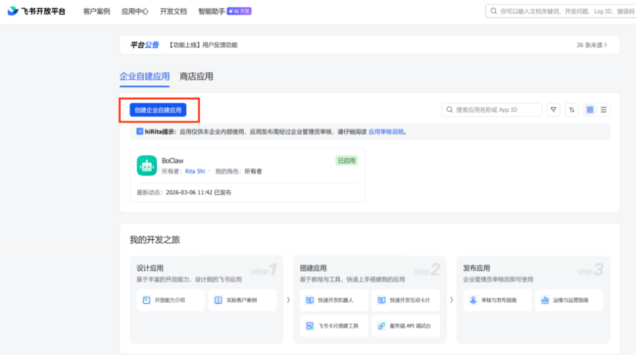Click the 开放能力介绍 icon
The image size is (636, 355).
click(147, 300)
